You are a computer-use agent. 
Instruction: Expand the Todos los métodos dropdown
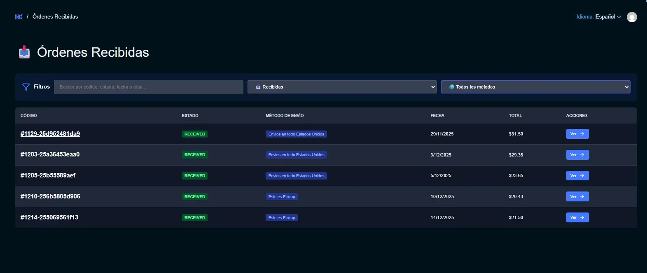tap(535, 87)
